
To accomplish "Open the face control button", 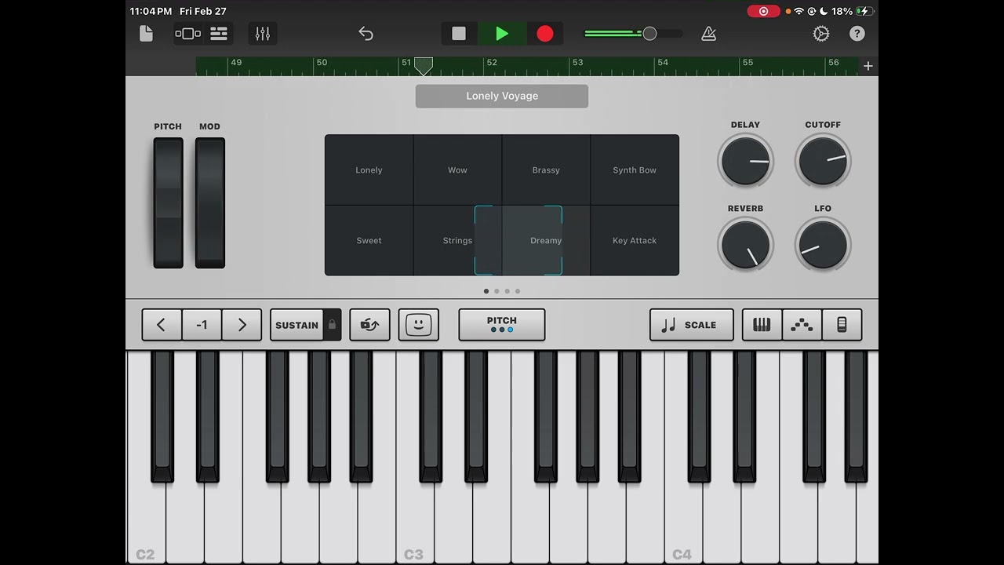I will tap(419, 325).
